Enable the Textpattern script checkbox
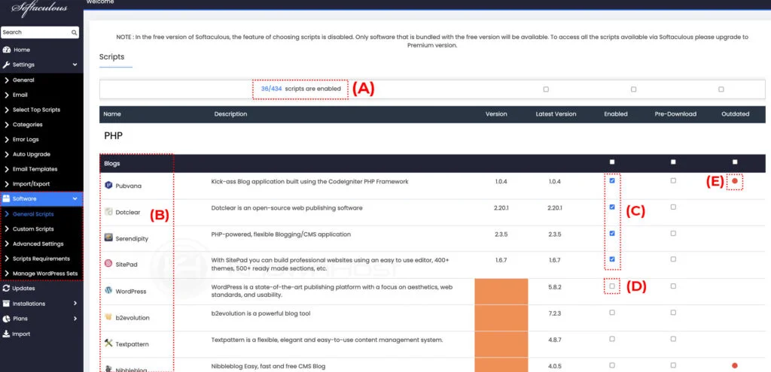This screenshot has height=372, width=771. pos(611,339)
